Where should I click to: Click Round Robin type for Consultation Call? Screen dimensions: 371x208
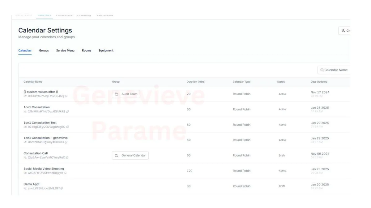coord(241,156)
